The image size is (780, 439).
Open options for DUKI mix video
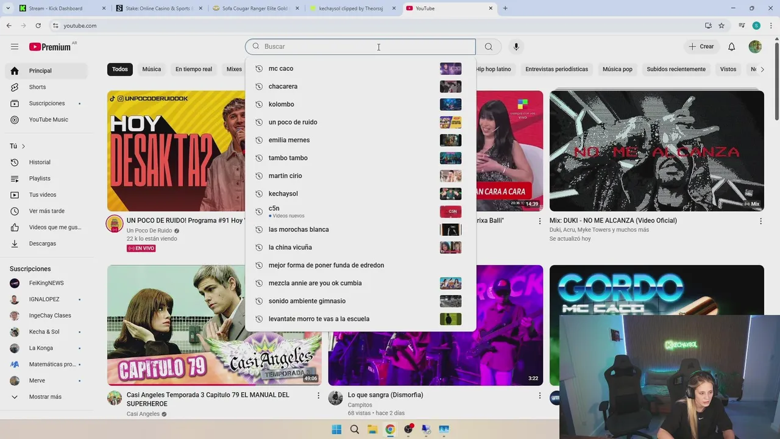pos(760,221)
